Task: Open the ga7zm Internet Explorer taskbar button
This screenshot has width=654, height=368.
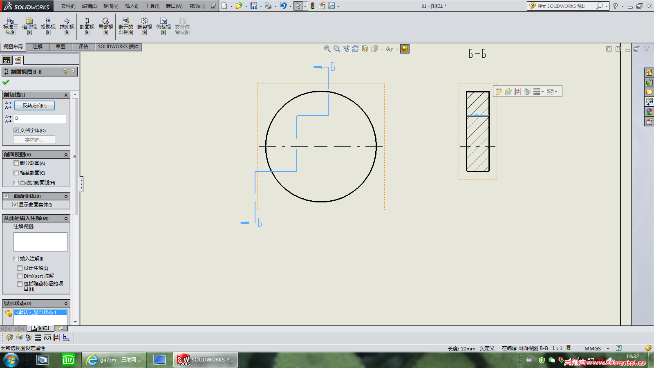Action: tap(114, 360)
